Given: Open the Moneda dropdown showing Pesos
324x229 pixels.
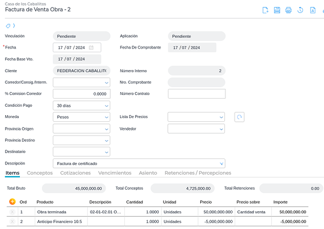Looking at the screenshot, I should pos(106,117).
